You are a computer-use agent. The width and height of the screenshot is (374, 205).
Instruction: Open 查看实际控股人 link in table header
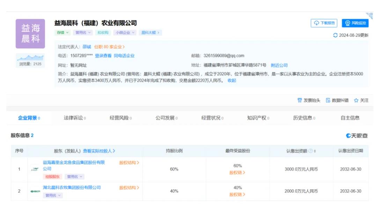click(99, 151)
